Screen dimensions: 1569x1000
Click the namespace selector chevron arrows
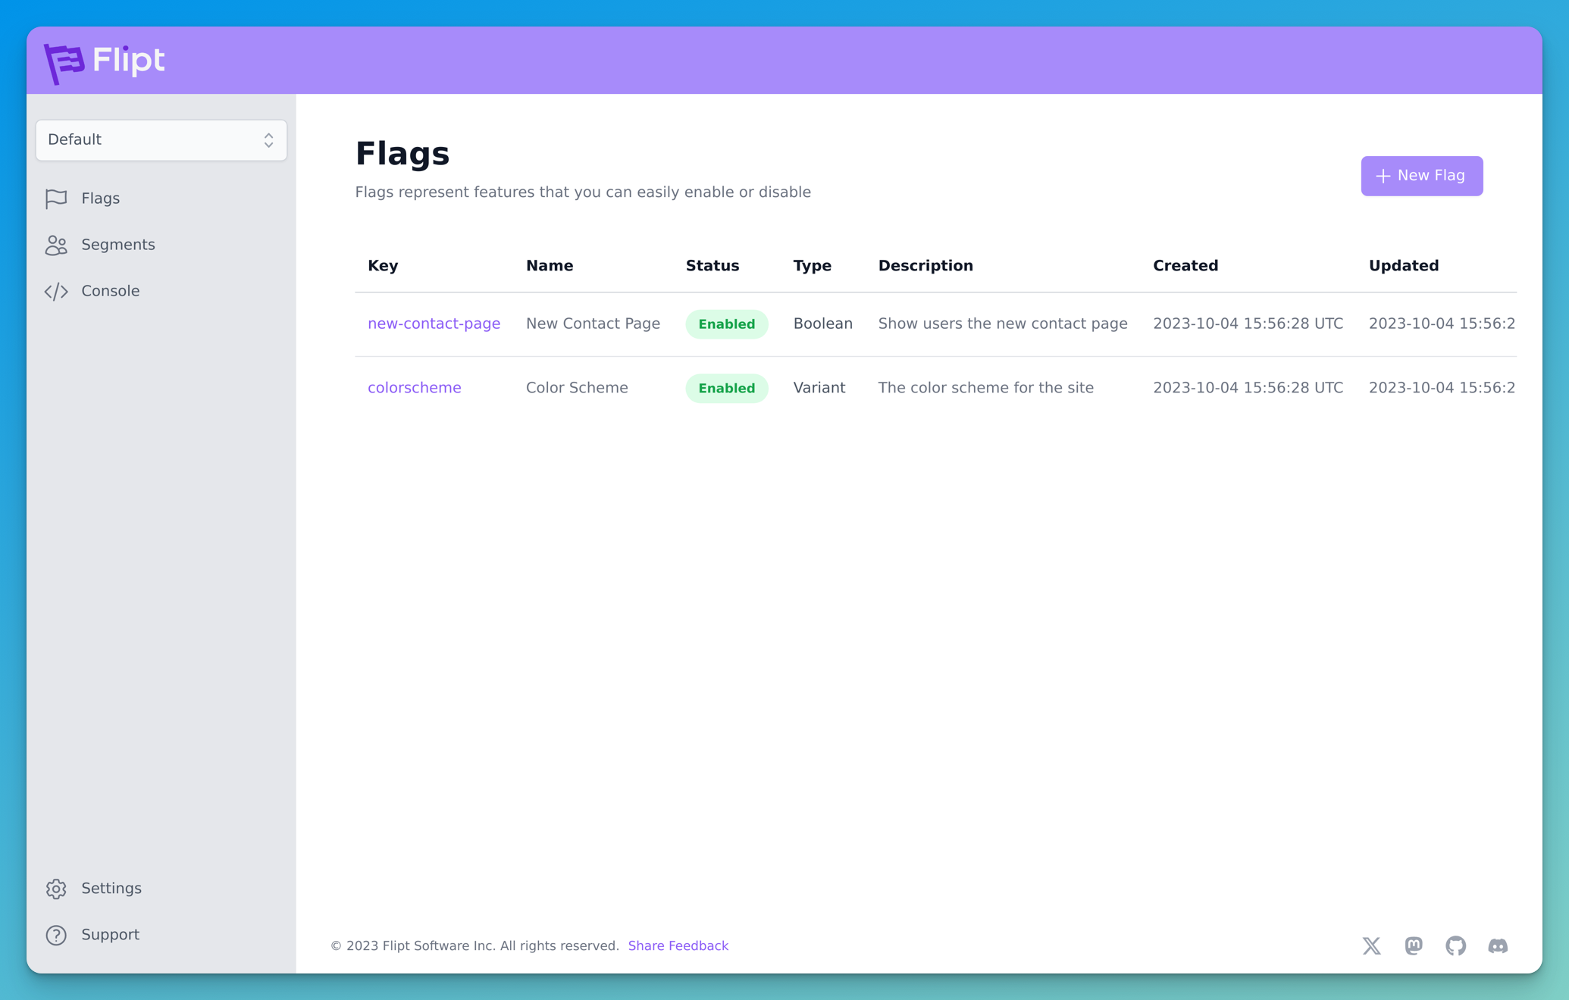click(x=268, y=140)
